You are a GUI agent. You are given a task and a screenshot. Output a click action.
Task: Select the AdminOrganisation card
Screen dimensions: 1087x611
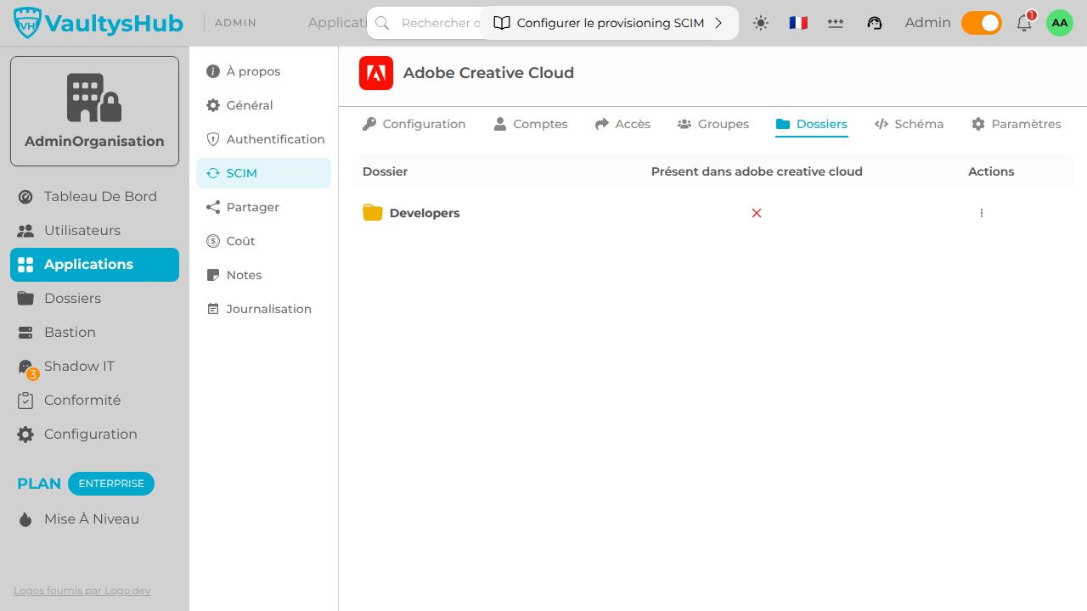click(94, 111)
